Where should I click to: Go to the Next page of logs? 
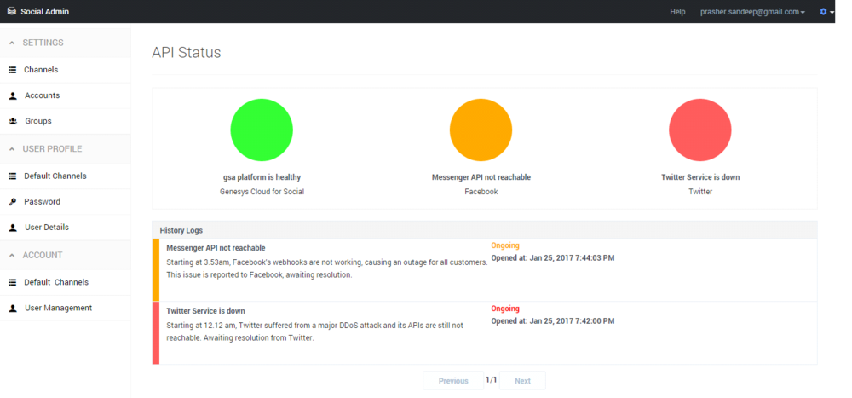522,381
